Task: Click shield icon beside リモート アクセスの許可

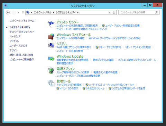Action: coord(97,47)
